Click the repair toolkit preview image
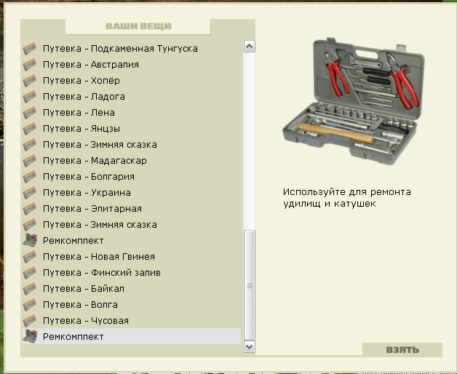 [x=354, y=101]
